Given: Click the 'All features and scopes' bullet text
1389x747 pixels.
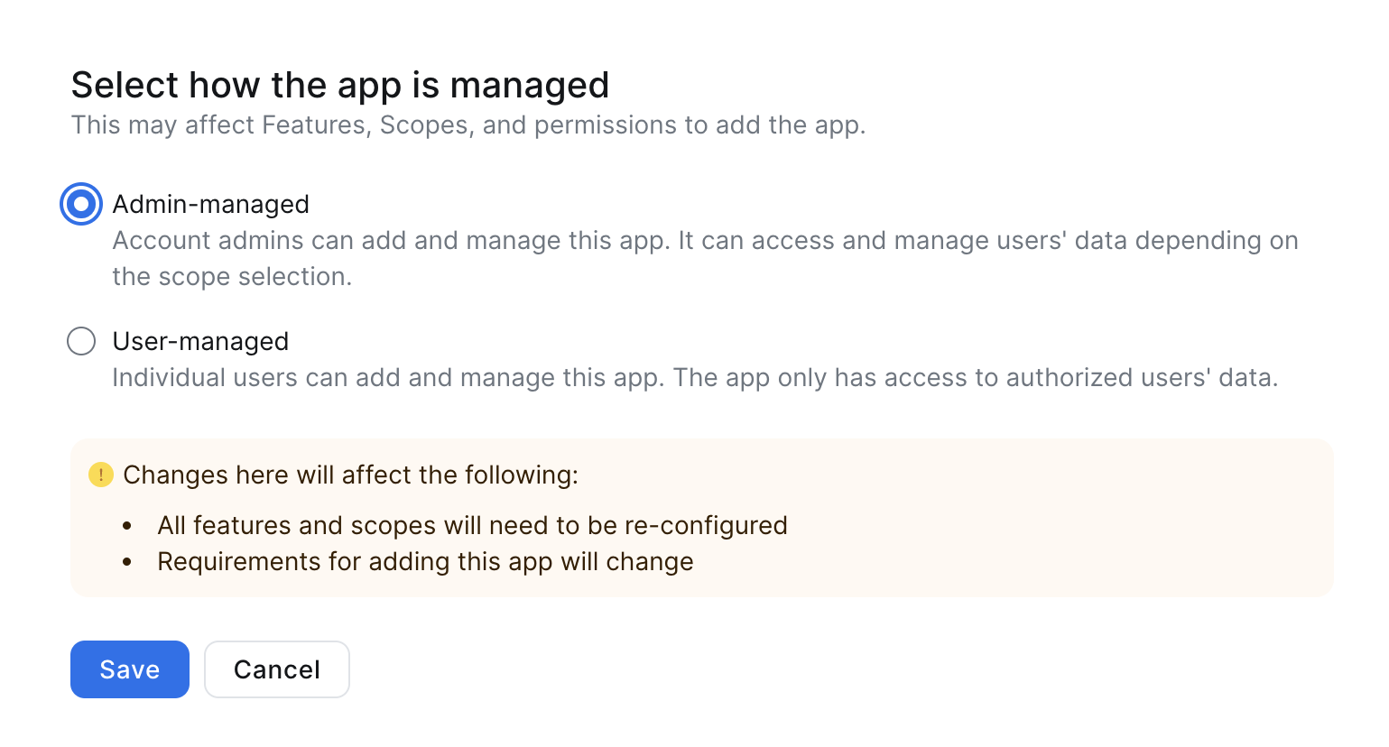Looking at the screenshot, I should pos(472,525).
